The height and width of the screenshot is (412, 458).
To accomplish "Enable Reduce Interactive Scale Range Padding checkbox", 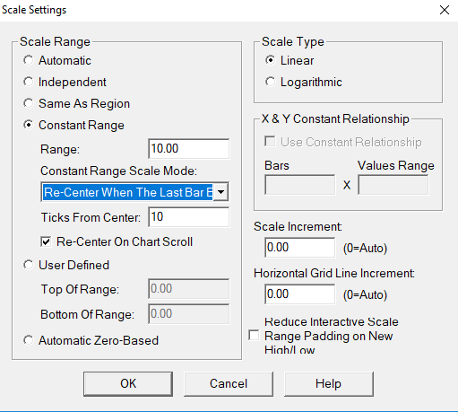I will click(254, 336).
